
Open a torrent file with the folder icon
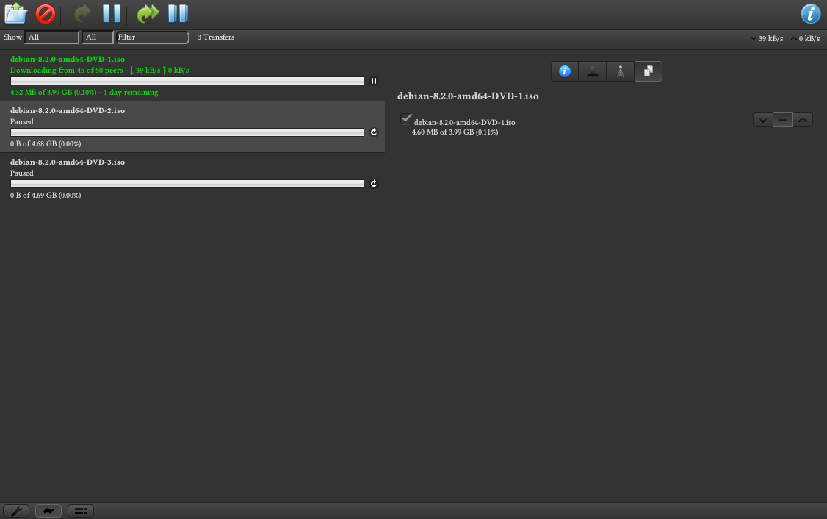16,14
